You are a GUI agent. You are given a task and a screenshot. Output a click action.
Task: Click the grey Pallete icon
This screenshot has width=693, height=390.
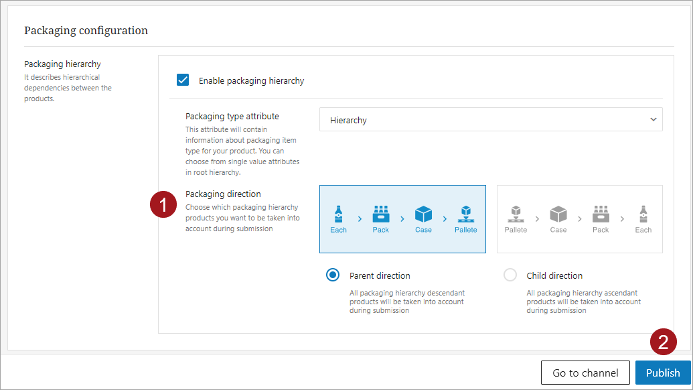pyautogui.click(x=516, y=214)
